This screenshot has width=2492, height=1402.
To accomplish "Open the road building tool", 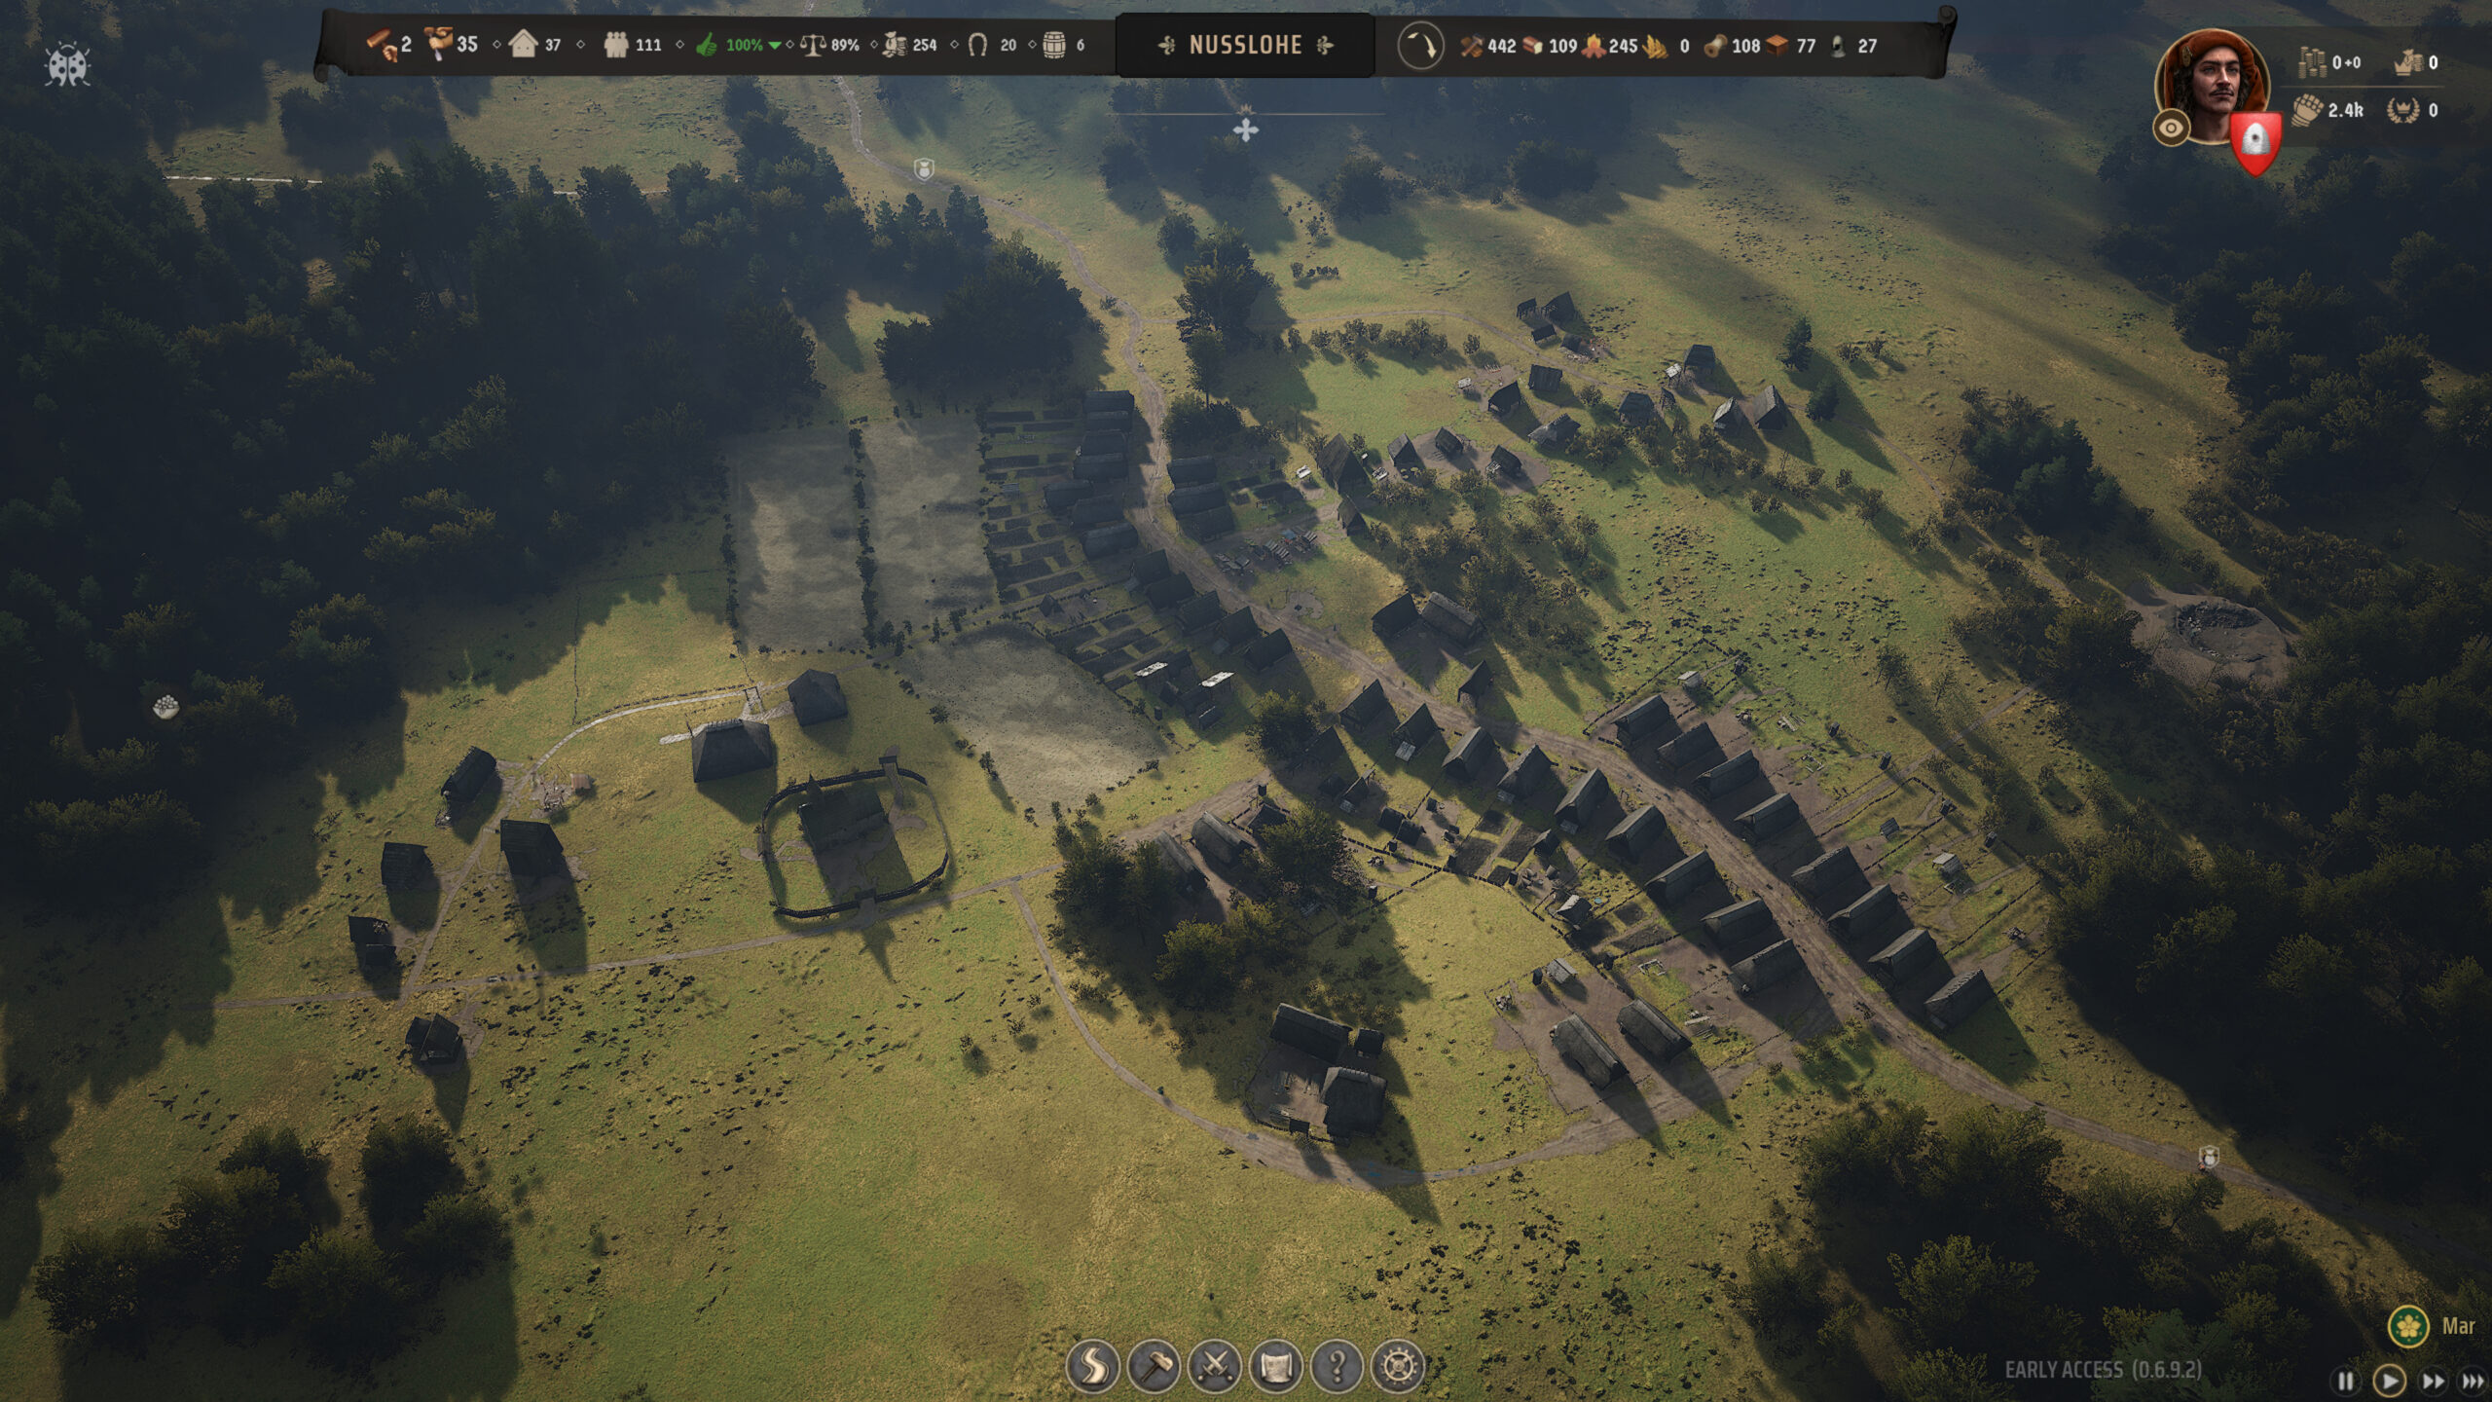I will click(1092, 1366).
